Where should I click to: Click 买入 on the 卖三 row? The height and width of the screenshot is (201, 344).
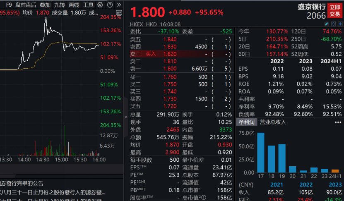[x=151, y=54]
